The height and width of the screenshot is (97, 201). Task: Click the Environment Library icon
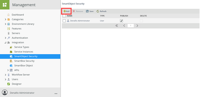(9, 24)
